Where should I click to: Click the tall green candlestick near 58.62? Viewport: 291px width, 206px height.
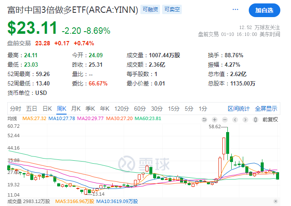click(x=227, y=143)
